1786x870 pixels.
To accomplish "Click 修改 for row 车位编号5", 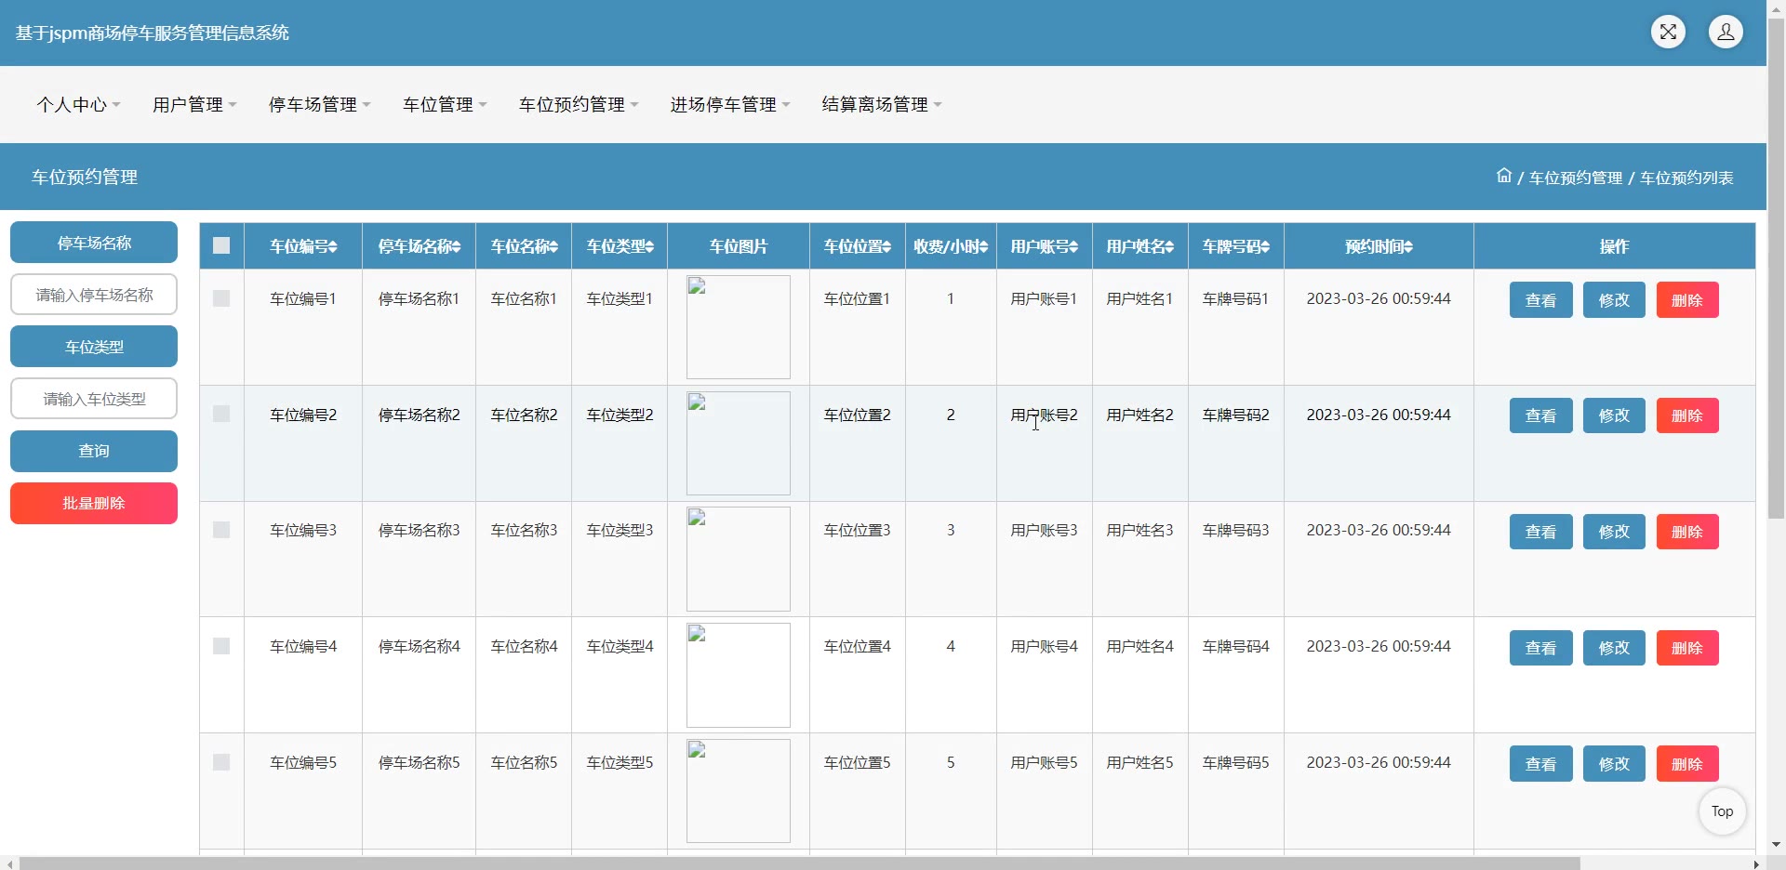I will [1614, 764].
